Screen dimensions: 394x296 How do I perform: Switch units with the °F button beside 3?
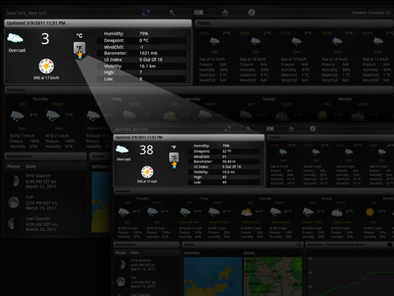click(x=80, y=48)
